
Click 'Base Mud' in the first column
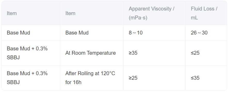click(x=18, y=33)
